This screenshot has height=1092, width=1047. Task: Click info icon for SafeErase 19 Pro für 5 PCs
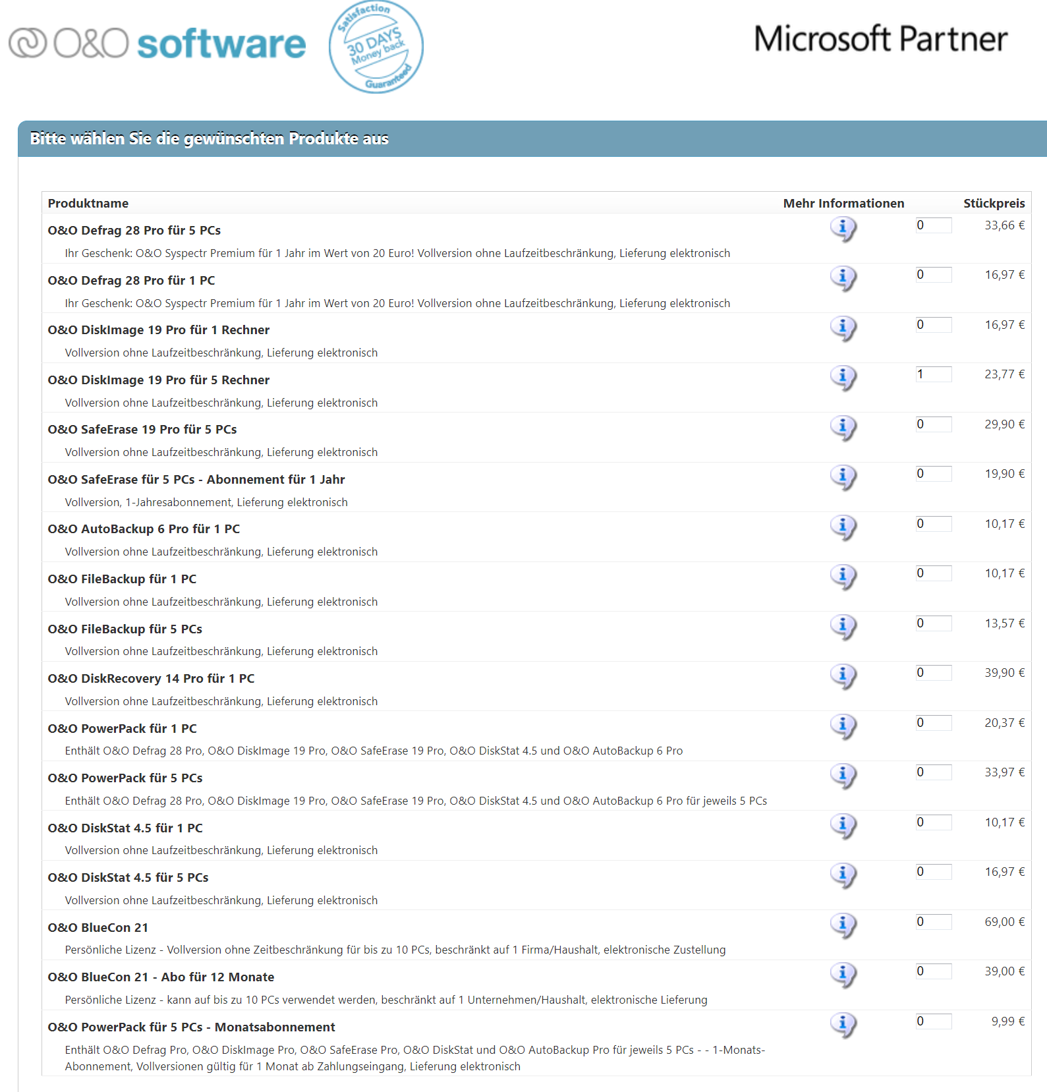tap(843, 428)
